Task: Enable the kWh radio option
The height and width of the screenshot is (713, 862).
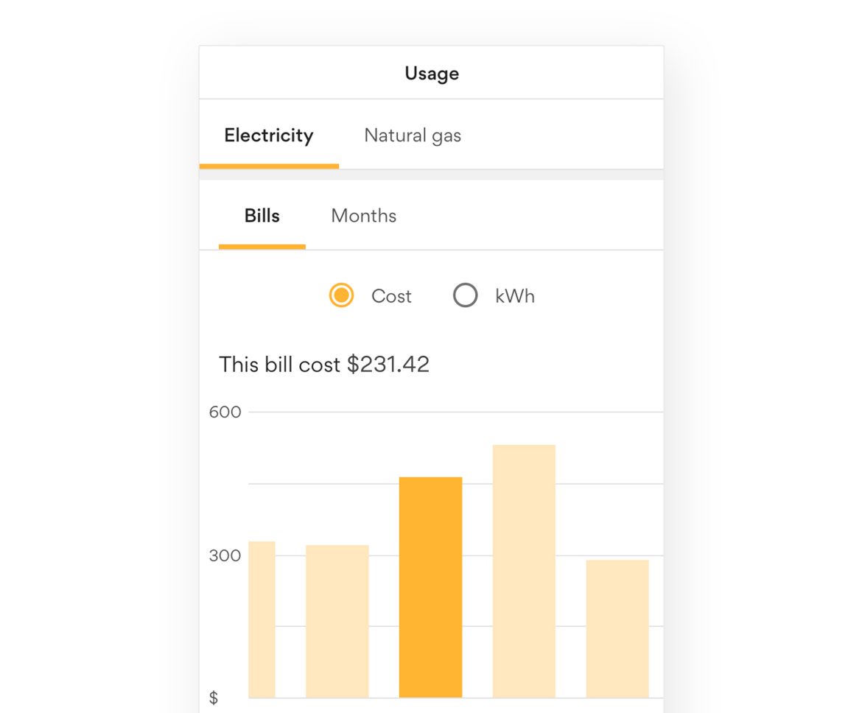Action: pyautogui.click(x=465, y=295)
